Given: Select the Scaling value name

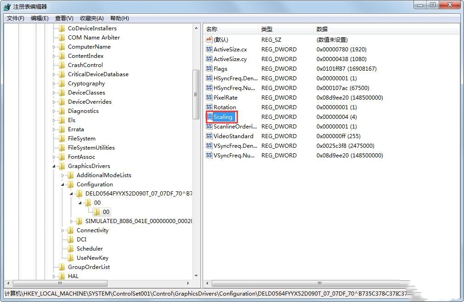Looking at the screenshot, I should pos(223,117).
